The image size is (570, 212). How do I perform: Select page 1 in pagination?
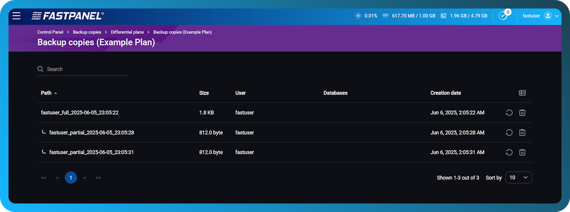tap(71, 178)
